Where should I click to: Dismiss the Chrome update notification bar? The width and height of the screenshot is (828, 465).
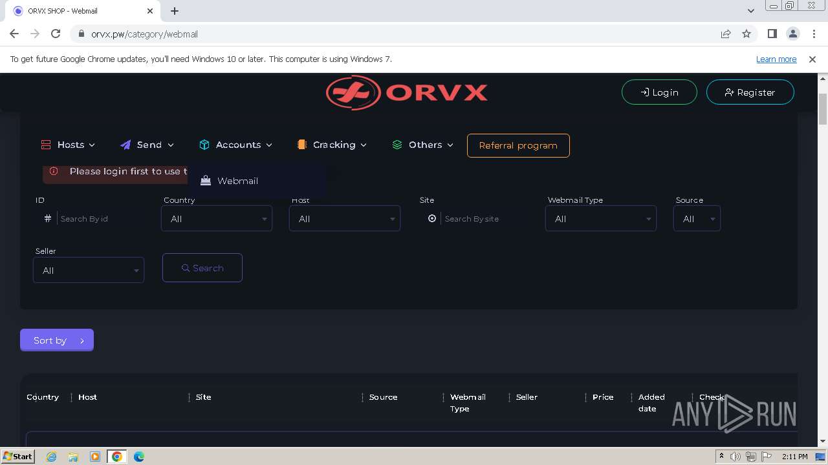[812, 59]
